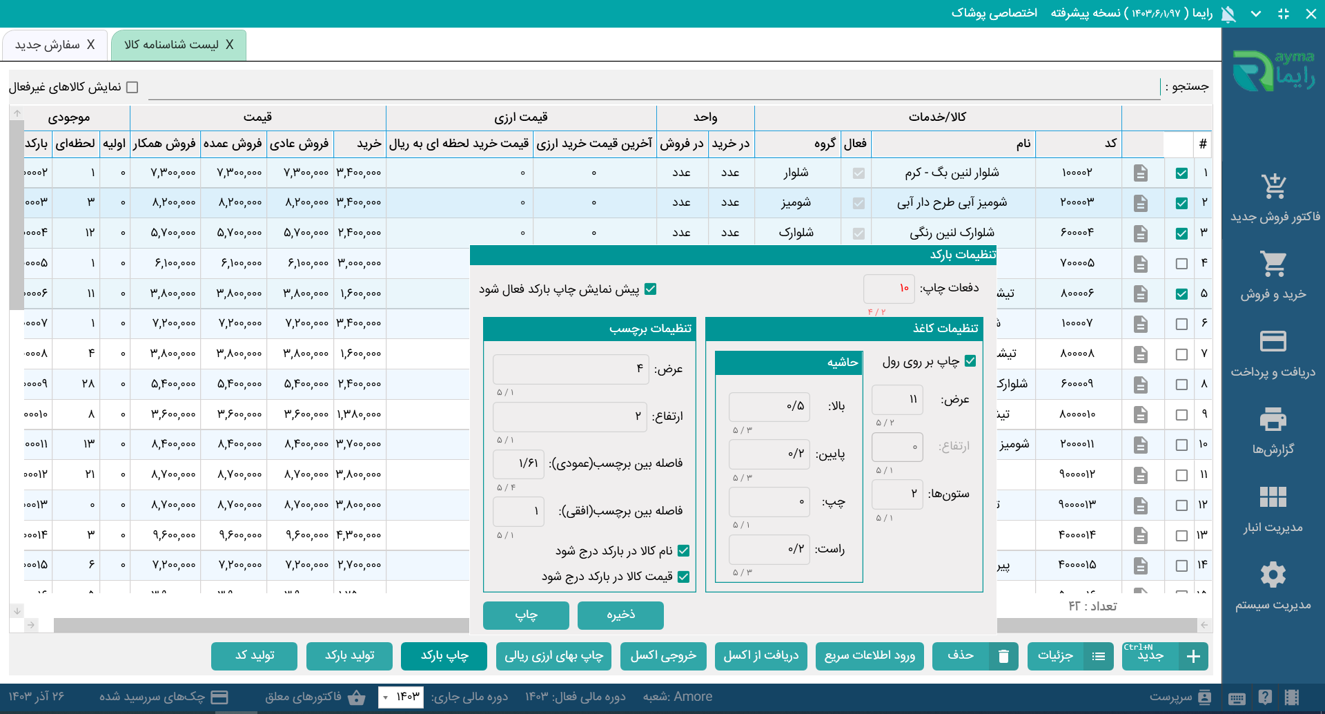This screenshot has height=714, width=1325.
Task: Click چاپ بارکد button
Action: coord(444,656)
